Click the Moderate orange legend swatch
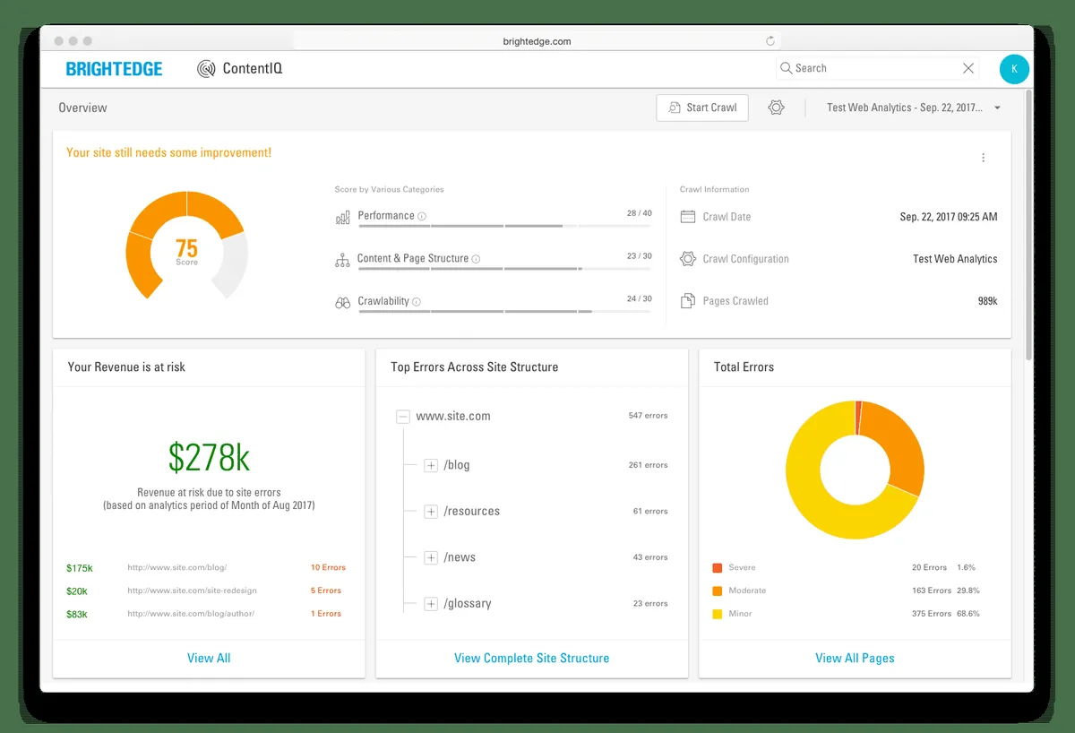This screenshot has width=1075, height=733. (x=717, y=591)
